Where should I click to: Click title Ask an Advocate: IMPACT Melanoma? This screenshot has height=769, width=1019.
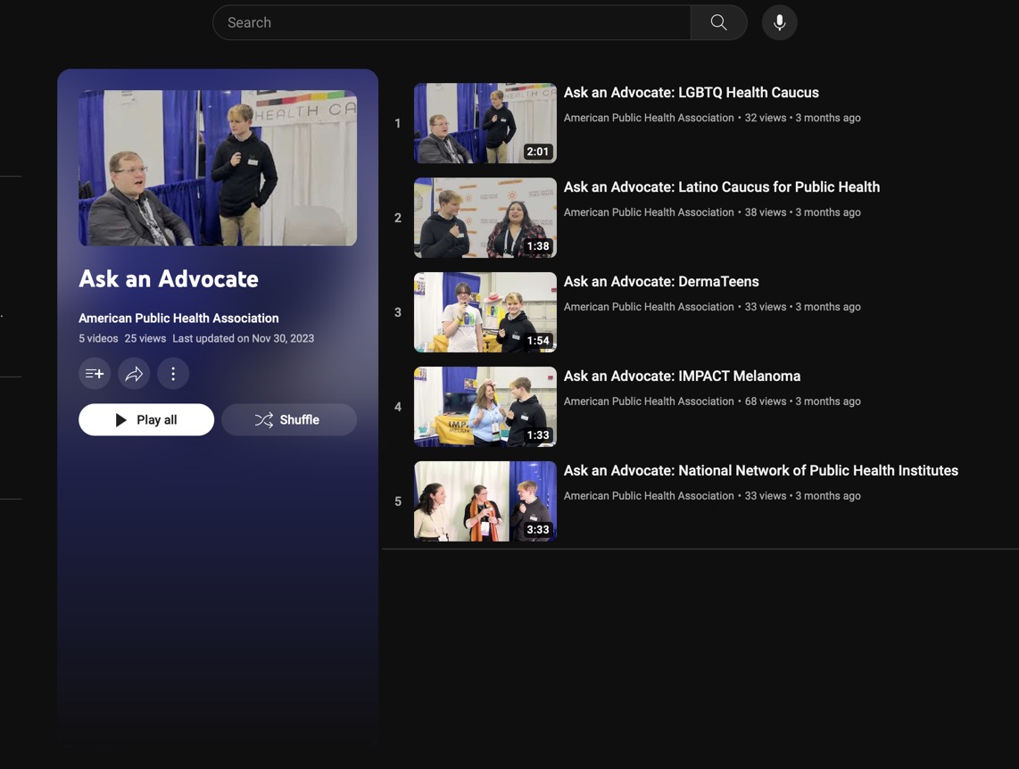click(682, 376)
